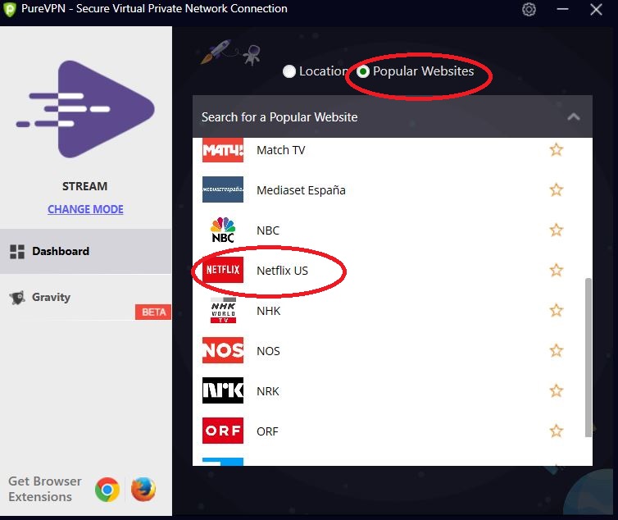The image size is (618, 520).
Task: Click the NRK logo icon
Action: pos(223,390)
